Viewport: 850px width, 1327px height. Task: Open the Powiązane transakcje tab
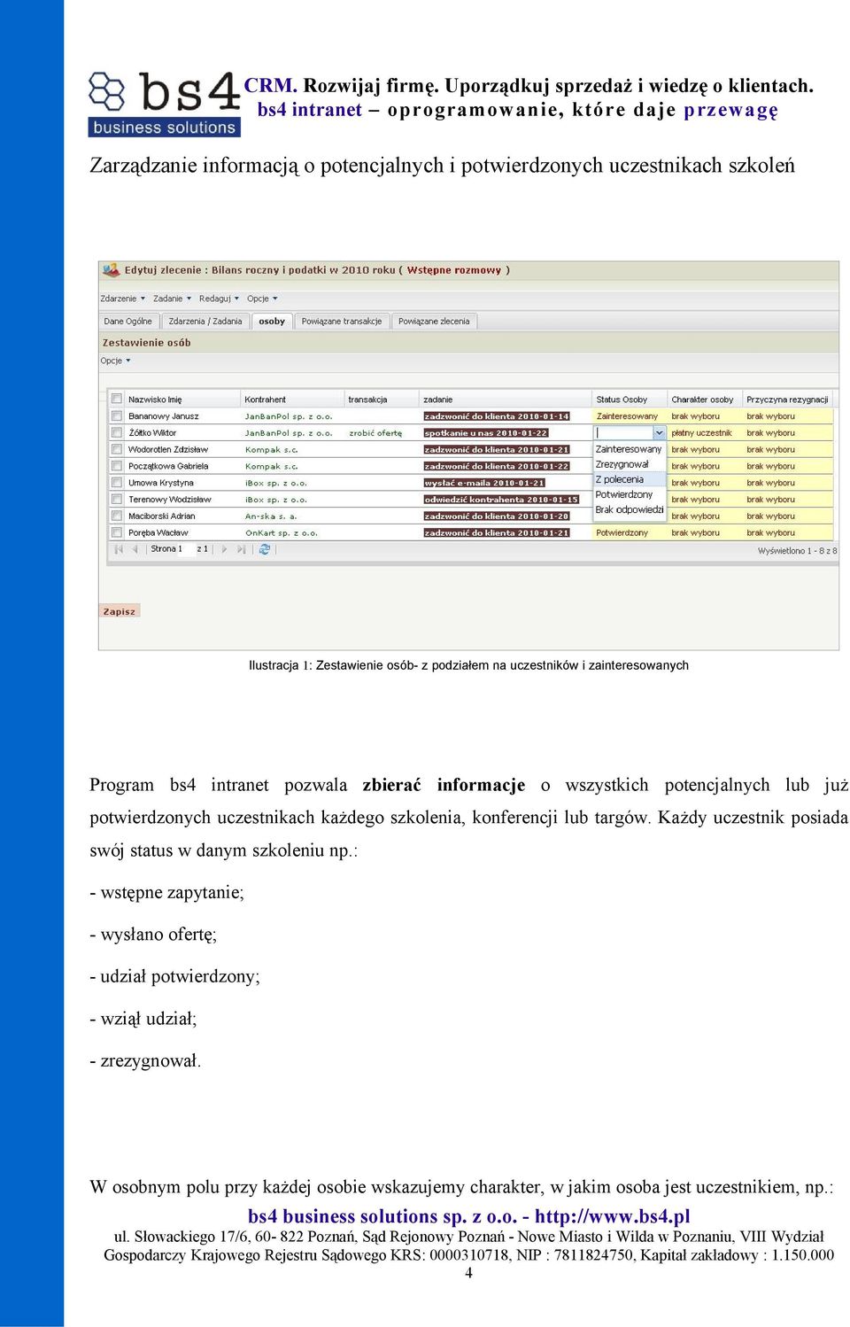tap(342, 322)
